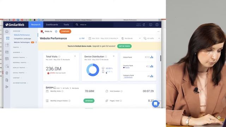Click the fifth sidebar icon with monitor shape
Screen dimensions: 226x127
(x=7, y=59)
